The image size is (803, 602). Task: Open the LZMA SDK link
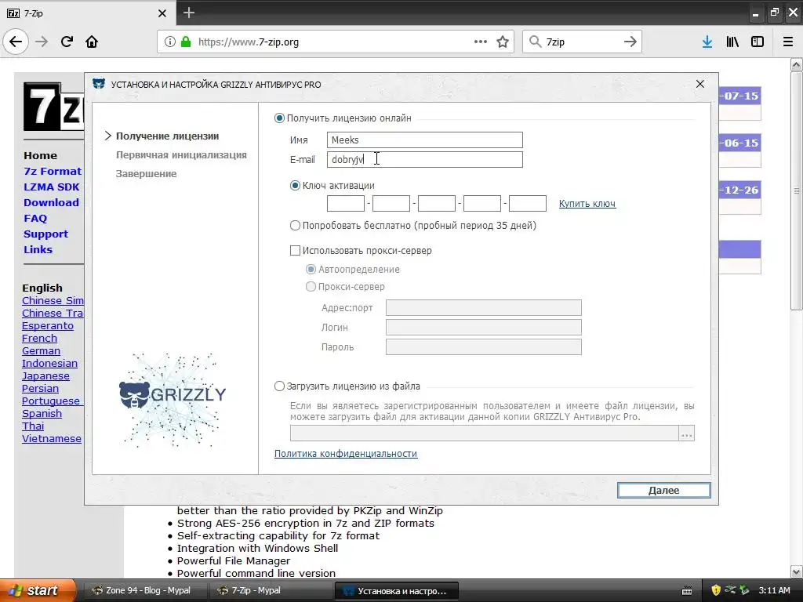51,187
